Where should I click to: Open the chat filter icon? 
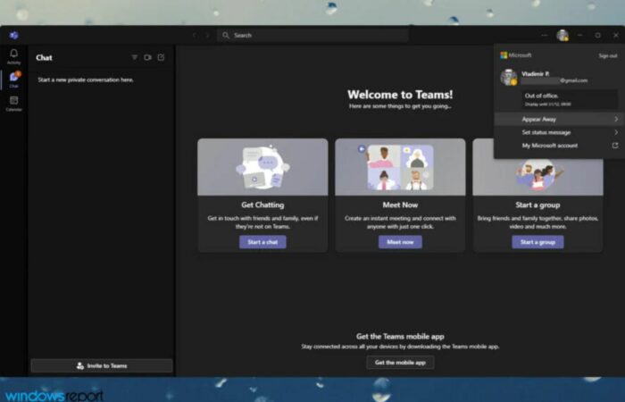(135, 57)
